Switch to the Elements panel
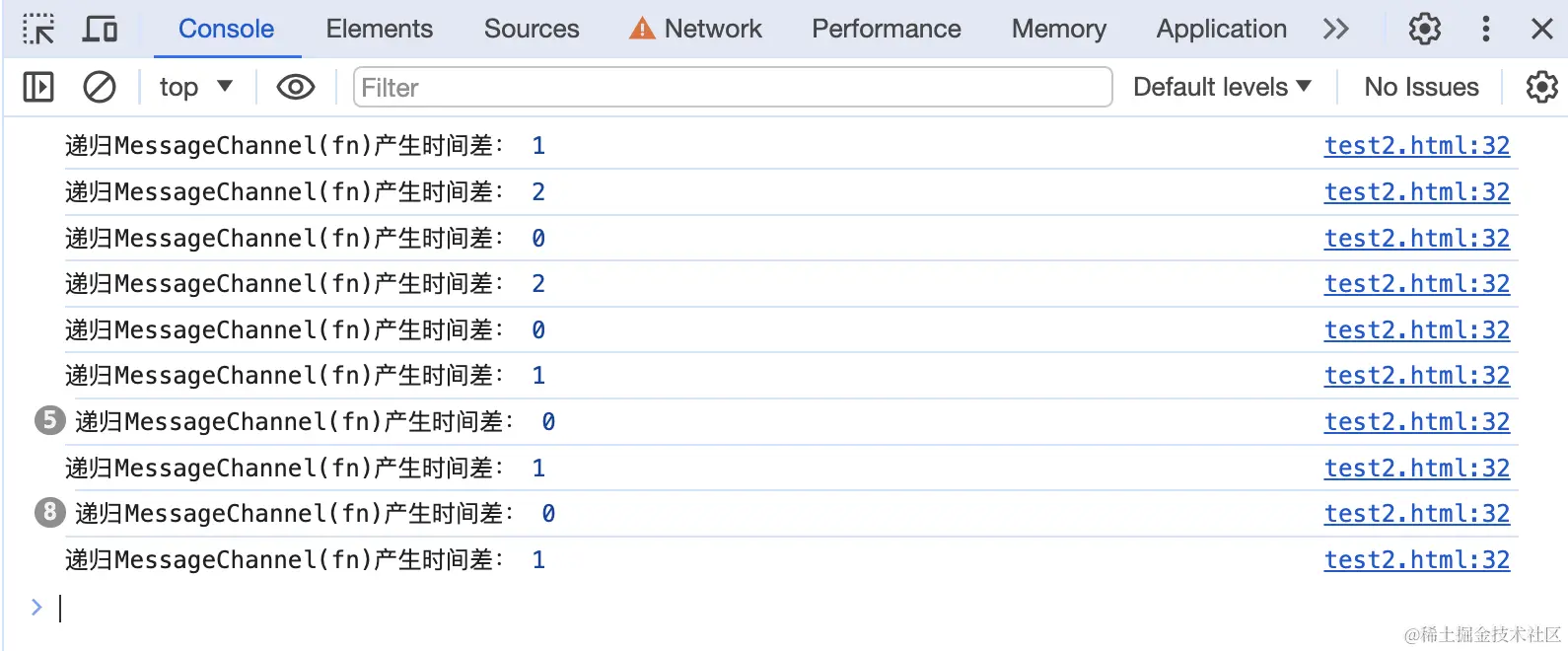Image resolution: width=1568 pixels, height=651 pixels. [x=379, y=29]
